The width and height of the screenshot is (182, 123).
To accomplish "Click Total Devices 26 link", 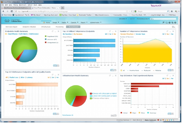I will [x=68, y=115].
